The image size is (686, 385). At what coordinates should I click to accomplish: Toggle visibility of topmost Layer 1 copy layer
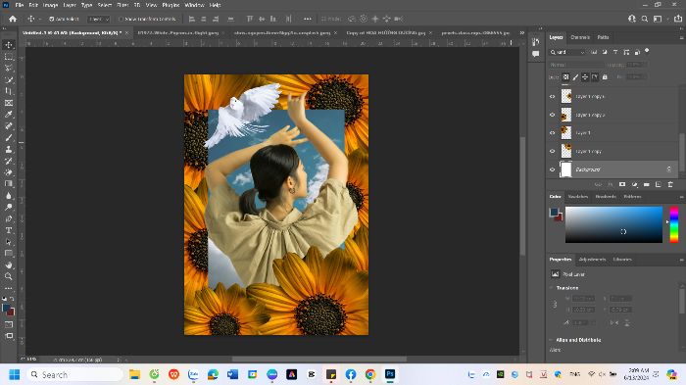pos(552,96)
